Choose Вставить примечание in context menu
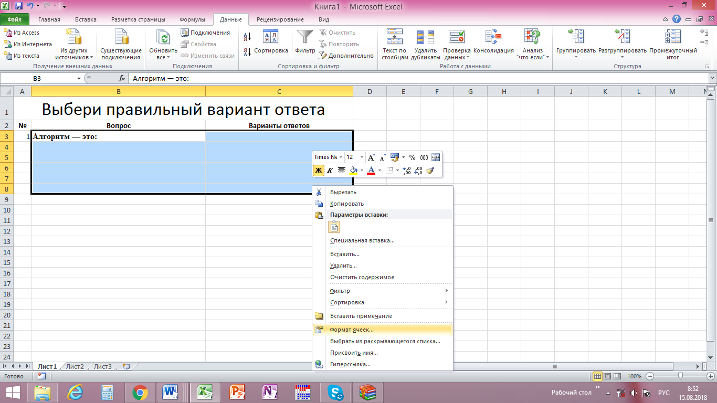Viewport: 717px width, 403px height. click(x=383, y=316)
